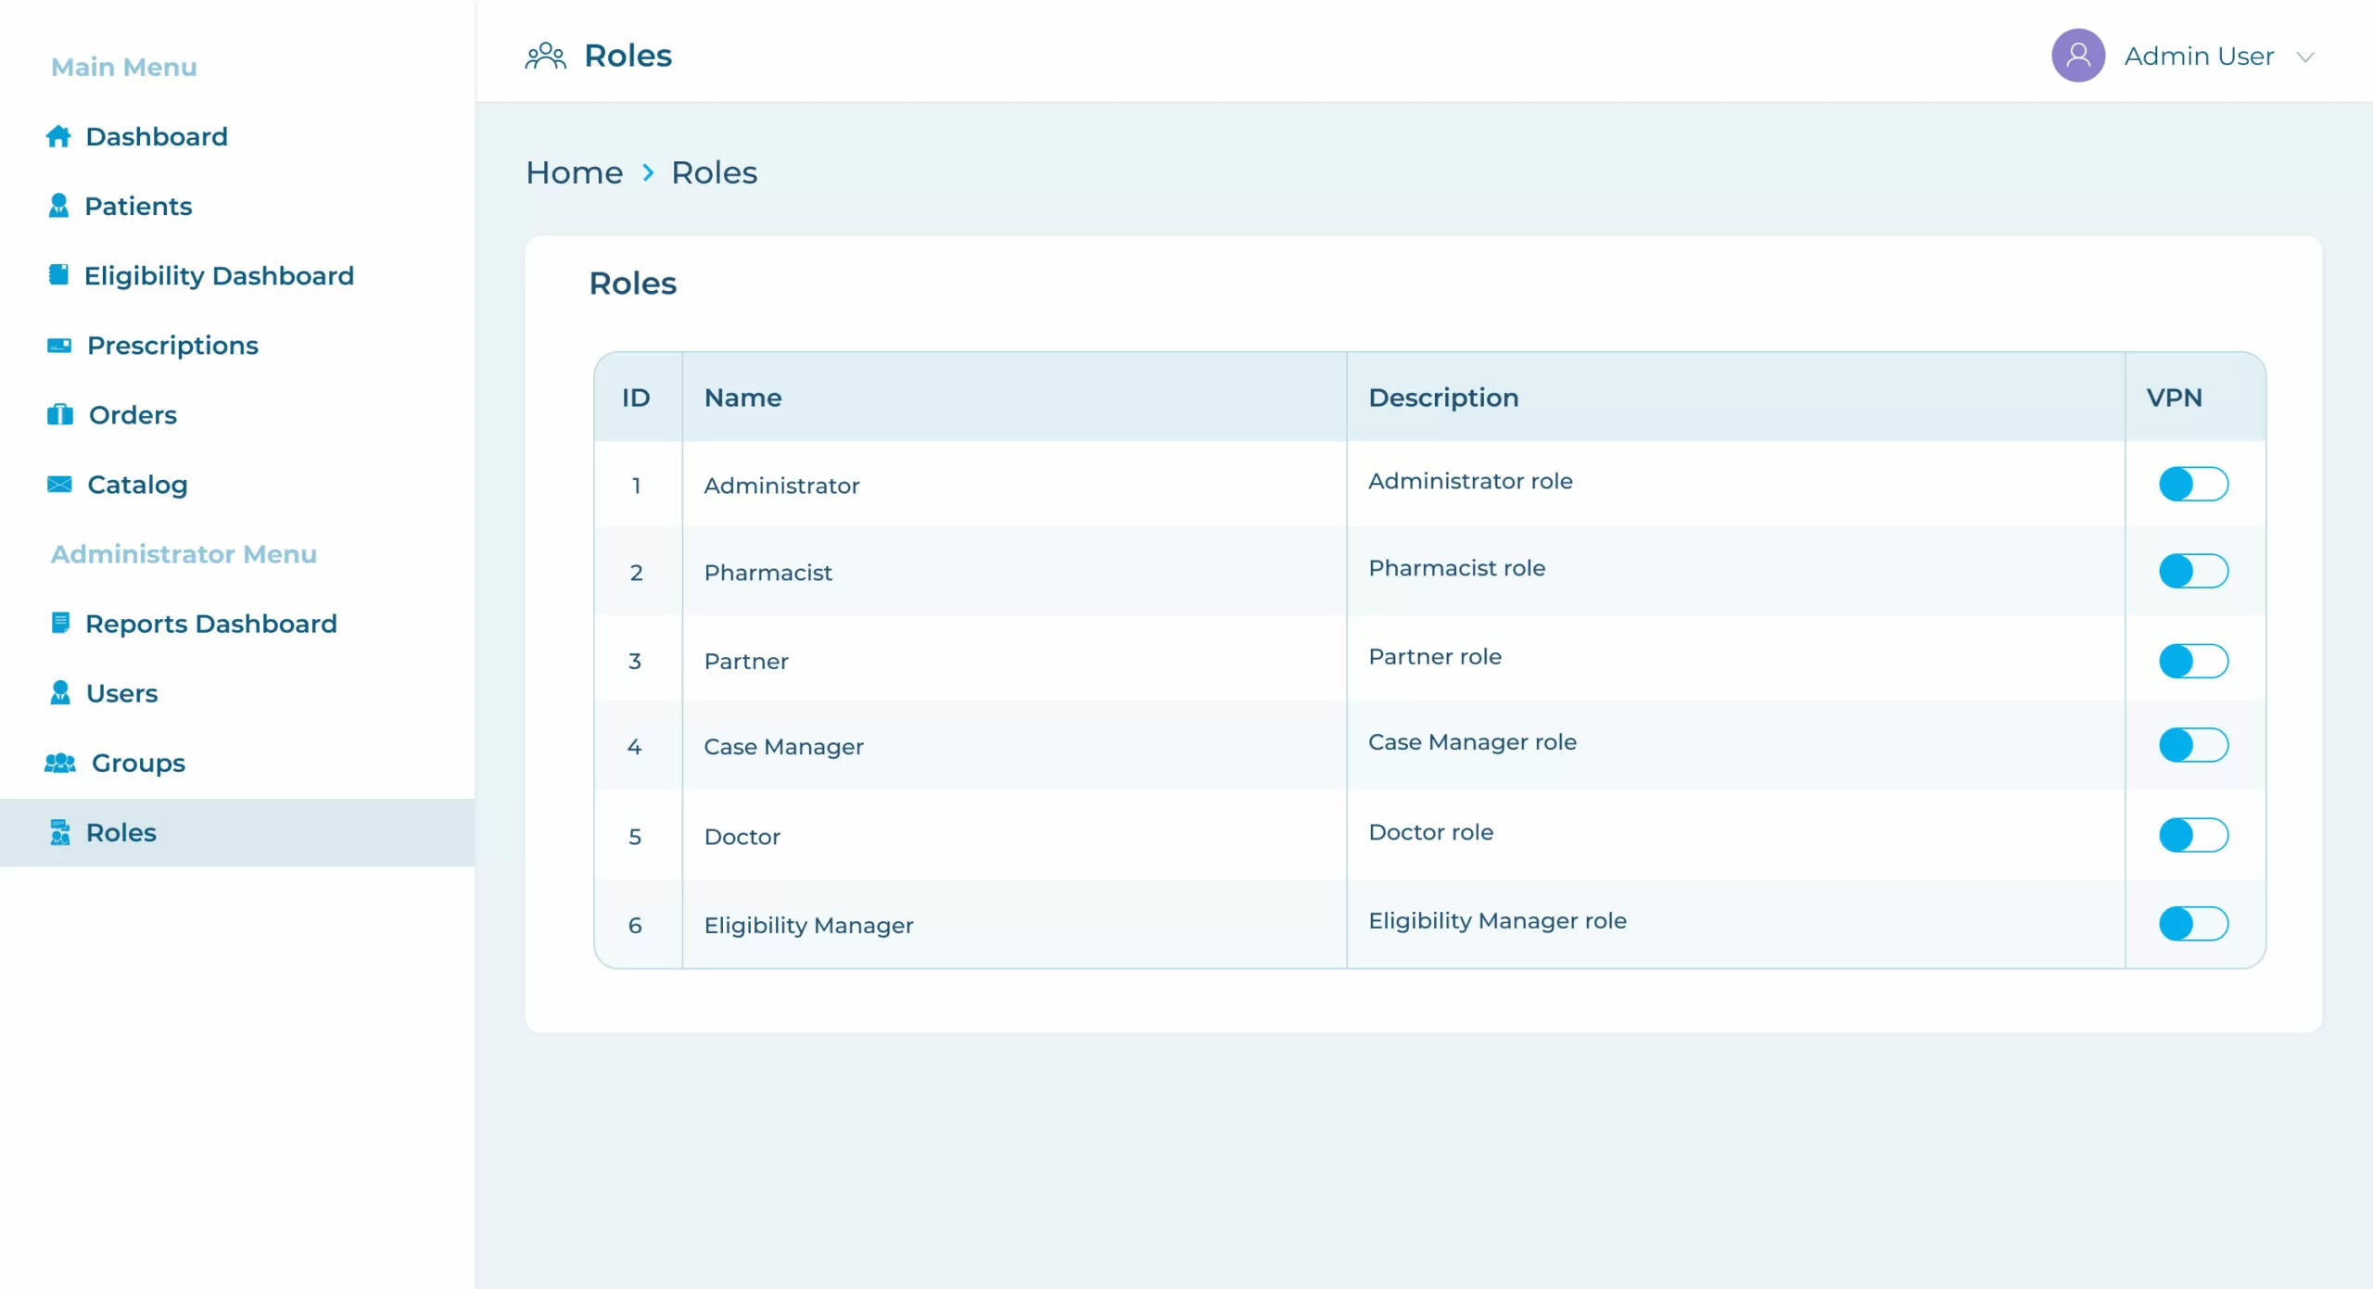Screen dimensions: 2373x1289
Task: Open the Admin User dropdown
Action: 2306,57
